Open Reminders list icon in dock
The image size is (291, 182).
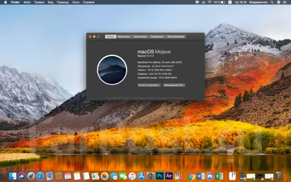point(86,176)
